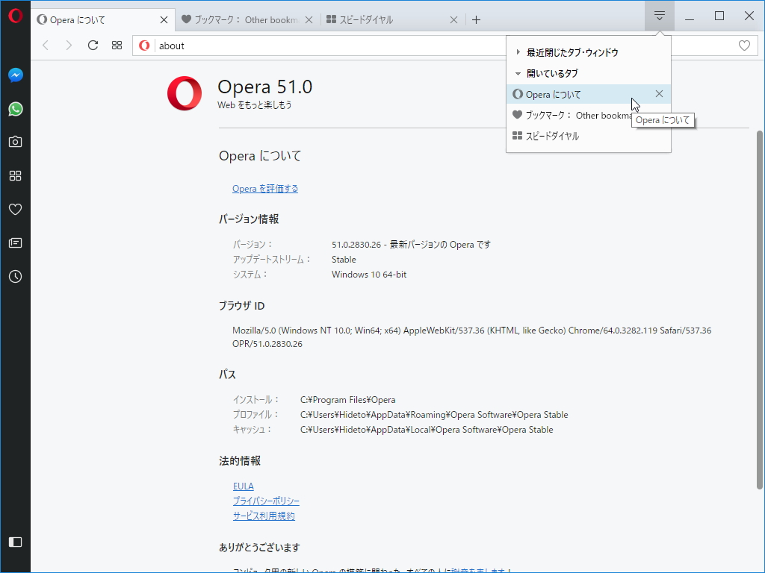Open サービス利用規約 link
This screenshot has height=573, width=765.
[x=264, y=516]
